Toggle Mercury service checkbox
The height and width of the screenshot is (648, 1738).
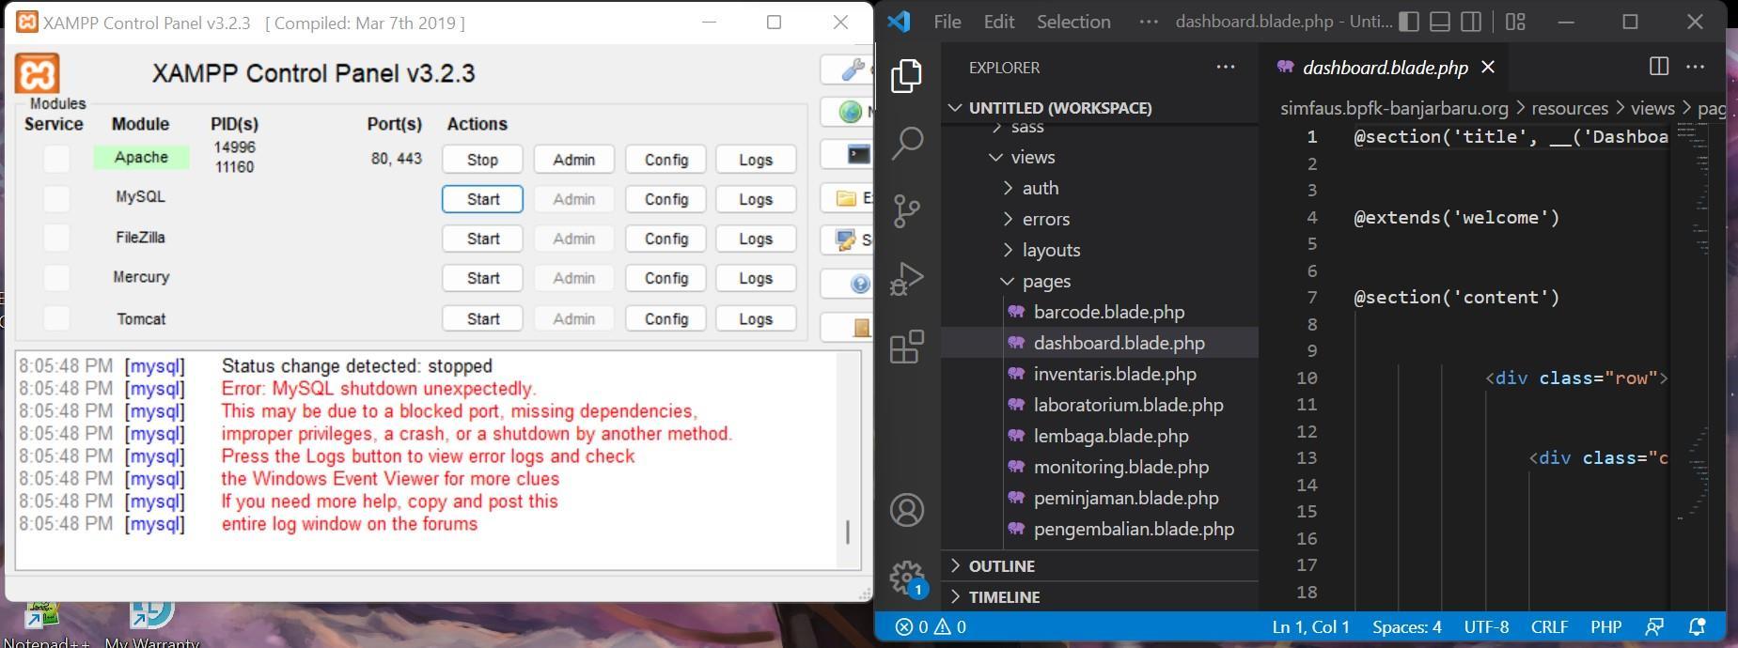point(56,278)
